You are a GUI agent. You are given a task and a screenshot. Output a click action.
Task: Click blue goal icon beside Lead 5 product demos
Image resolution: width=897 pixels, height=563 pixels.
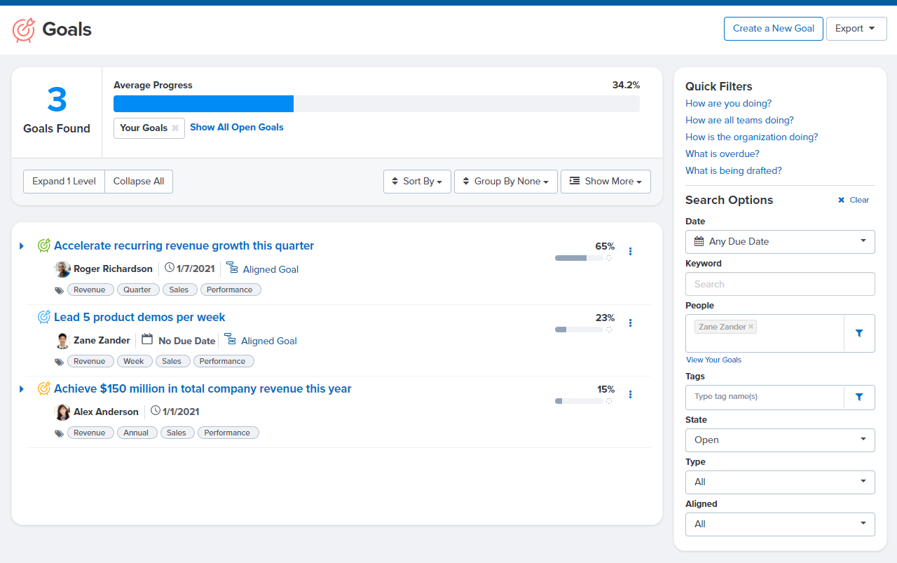(44, 317)
